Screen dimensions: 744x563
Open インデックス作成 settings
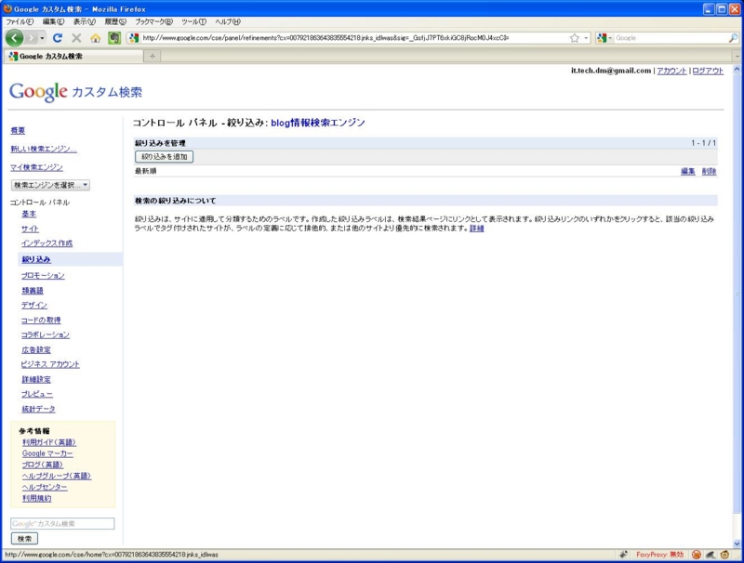tap(47, 243)
